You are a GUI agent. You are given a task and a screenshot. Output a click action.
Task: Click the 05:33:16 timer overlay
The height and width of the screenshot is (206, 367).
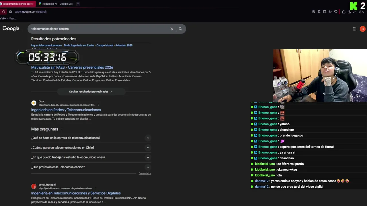tap(47, 57)
